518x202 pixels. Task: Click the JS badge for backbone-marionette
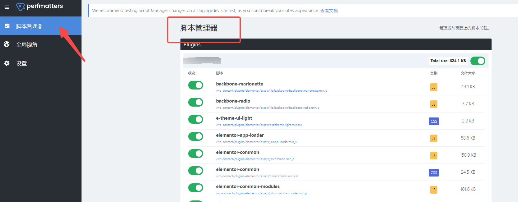(434, 87)
